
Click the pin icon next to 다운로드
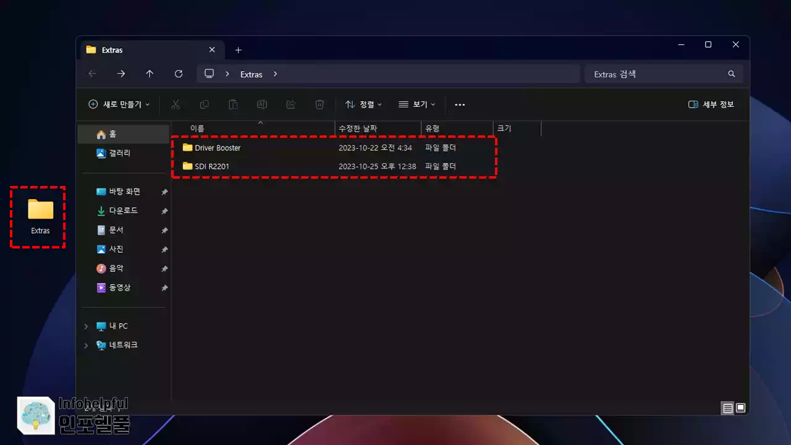[164, 211]
